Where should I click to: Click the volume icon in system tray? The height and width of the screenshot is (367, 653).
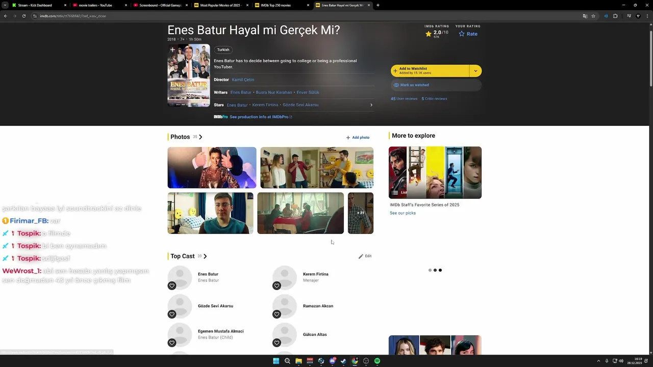[x=621, y=361]
